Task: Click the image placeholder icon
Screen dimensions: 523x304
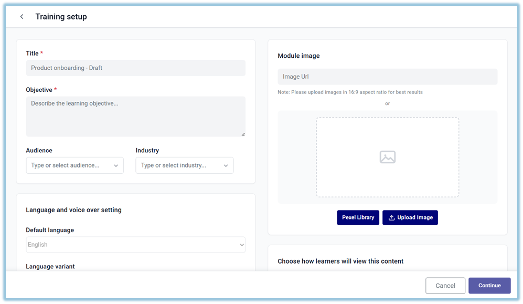Action: 387,157
